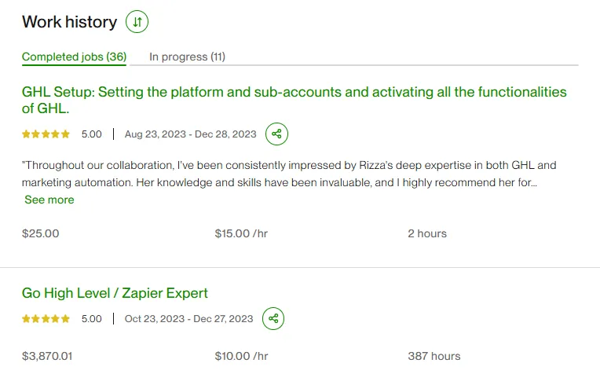Click the $3,870.01 earnings amount
The height and width of the screenshot is (385, 600).
tap(47, 356)
